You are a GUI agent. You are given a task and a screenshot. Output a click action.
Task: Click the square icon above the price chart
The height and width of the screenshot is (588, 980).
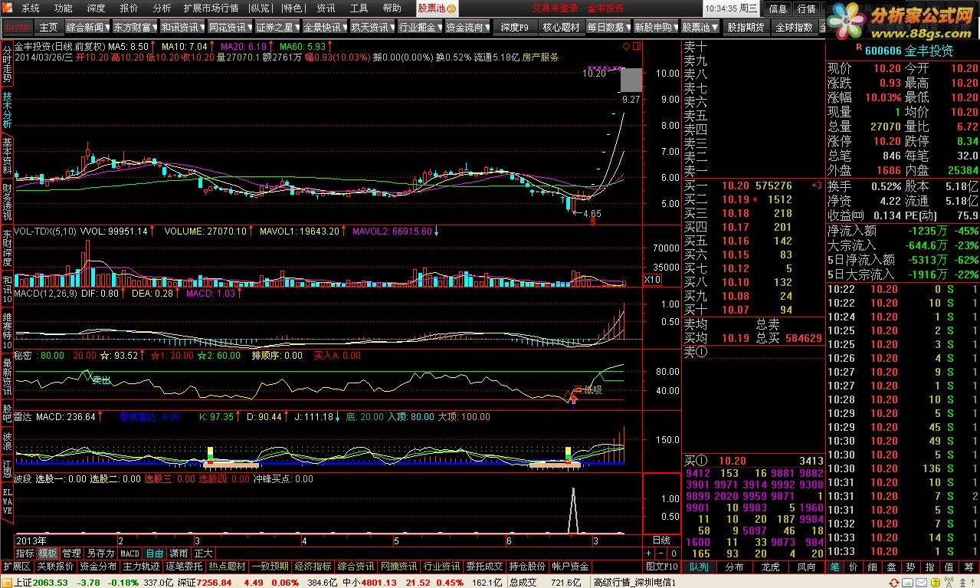coord(636,47)
